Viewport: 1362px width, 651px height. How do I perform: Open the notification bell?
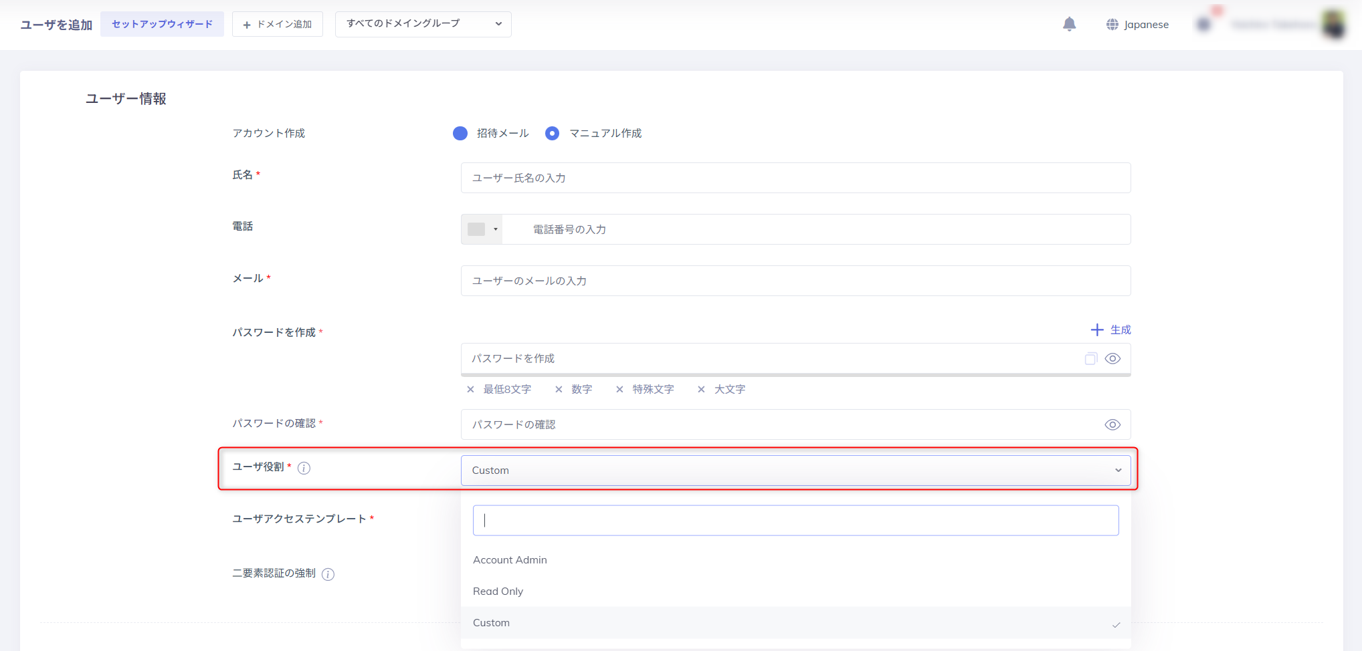point(1070,24)
